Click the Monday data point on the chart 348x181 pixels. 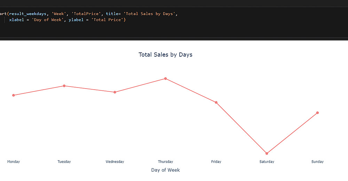(x=14, y=95)
